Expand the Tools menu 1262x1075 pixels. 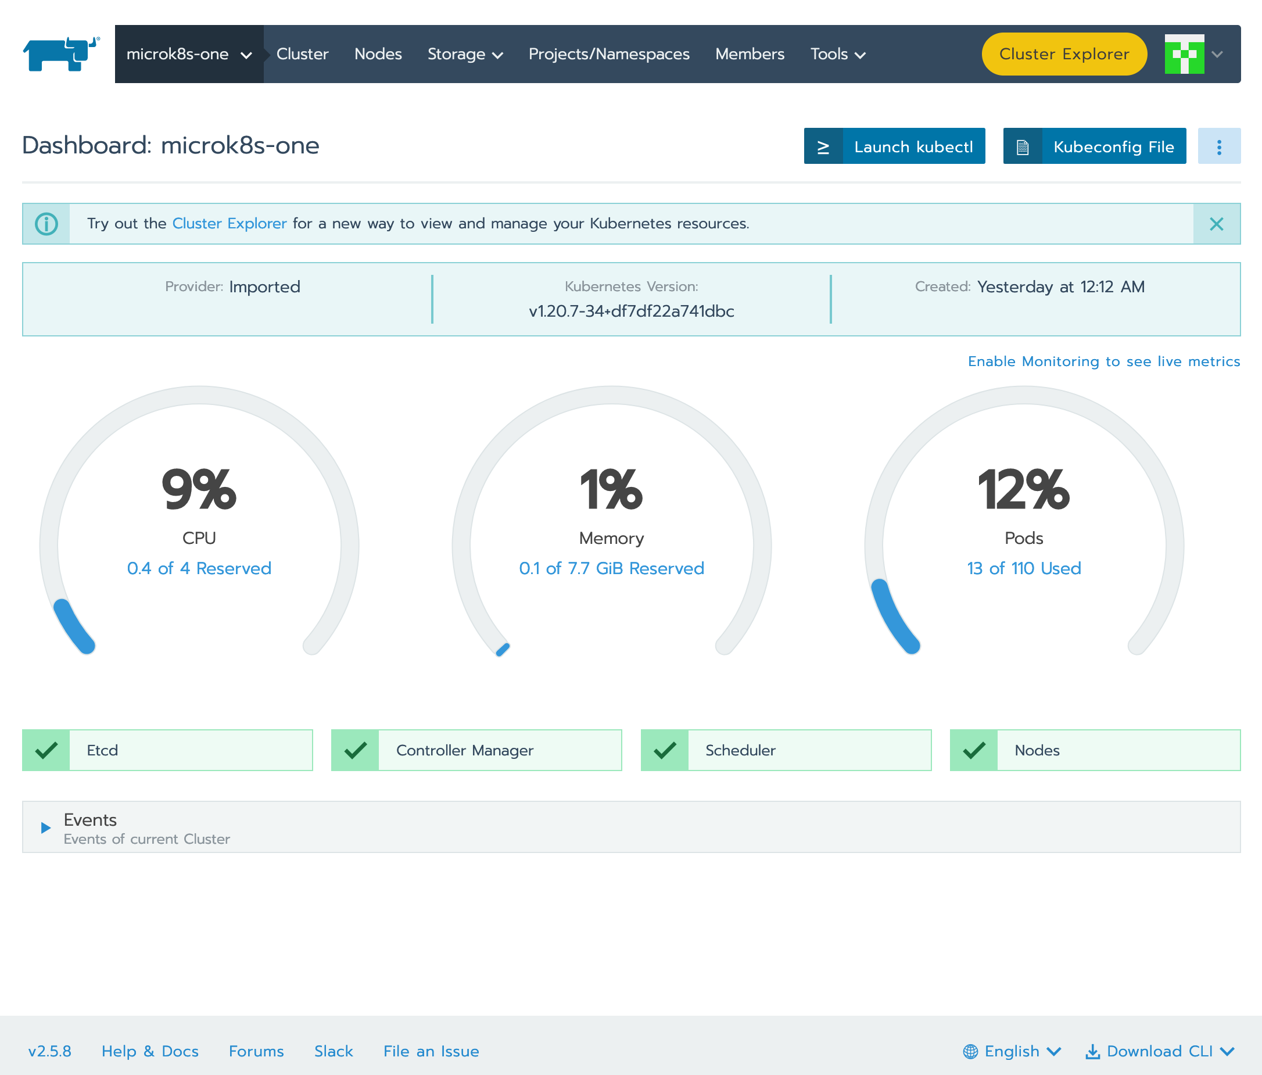[837, 54]
